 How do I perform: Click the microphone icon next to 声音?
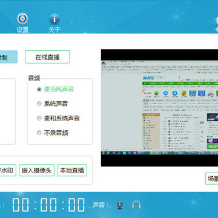point(120,205)
